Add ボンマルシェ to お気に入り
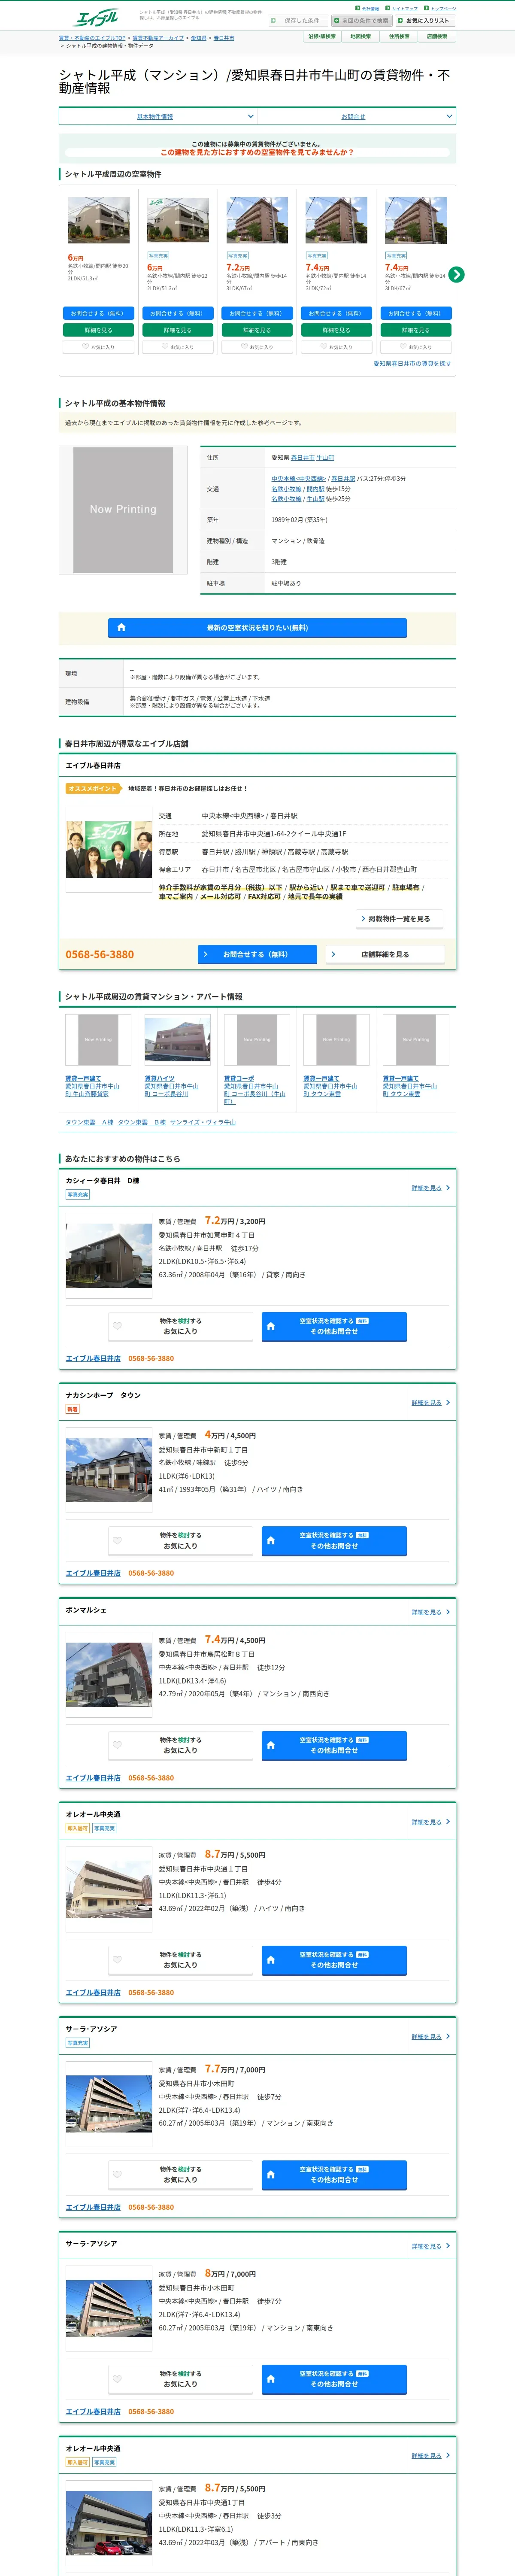Screen dimensions: 515x2576 pos(181,1745)
